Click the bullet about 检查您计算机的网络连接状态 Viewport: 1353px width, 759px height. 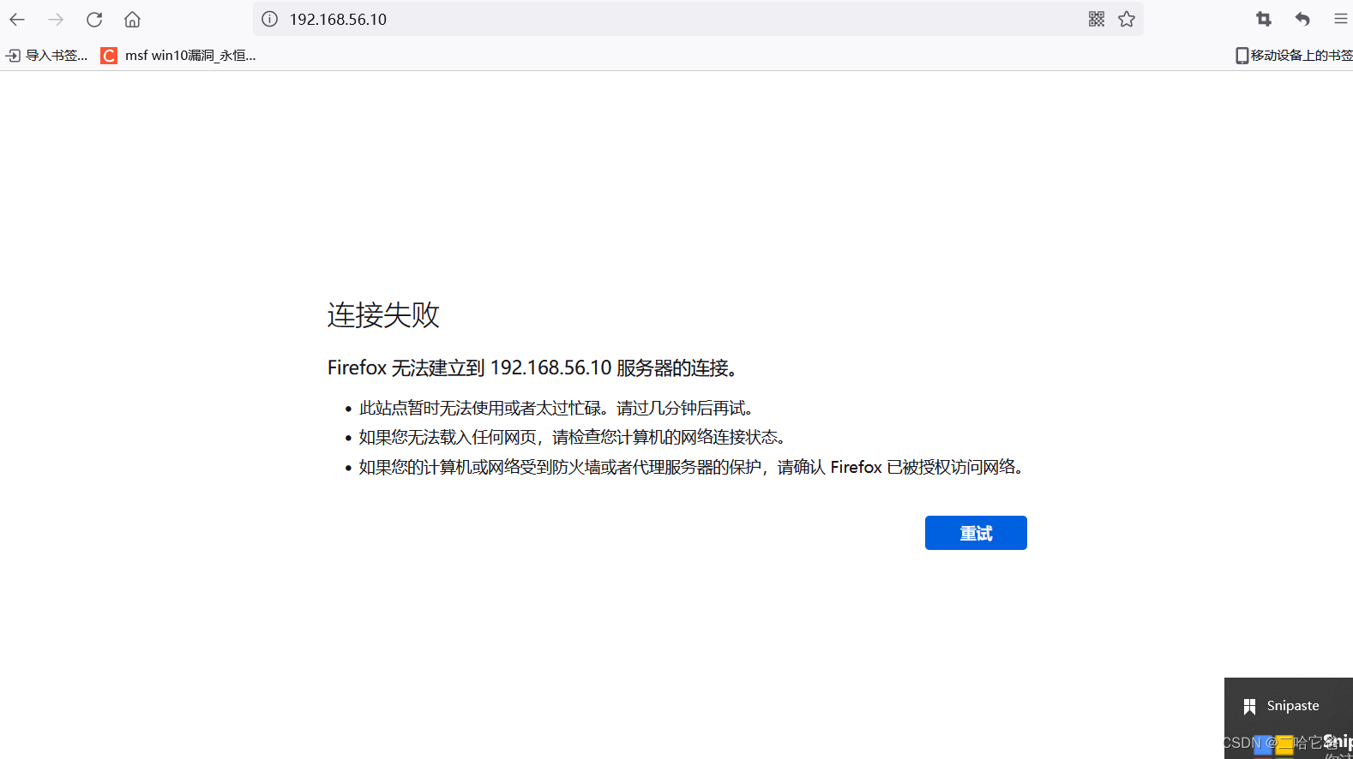click(573, 438)
